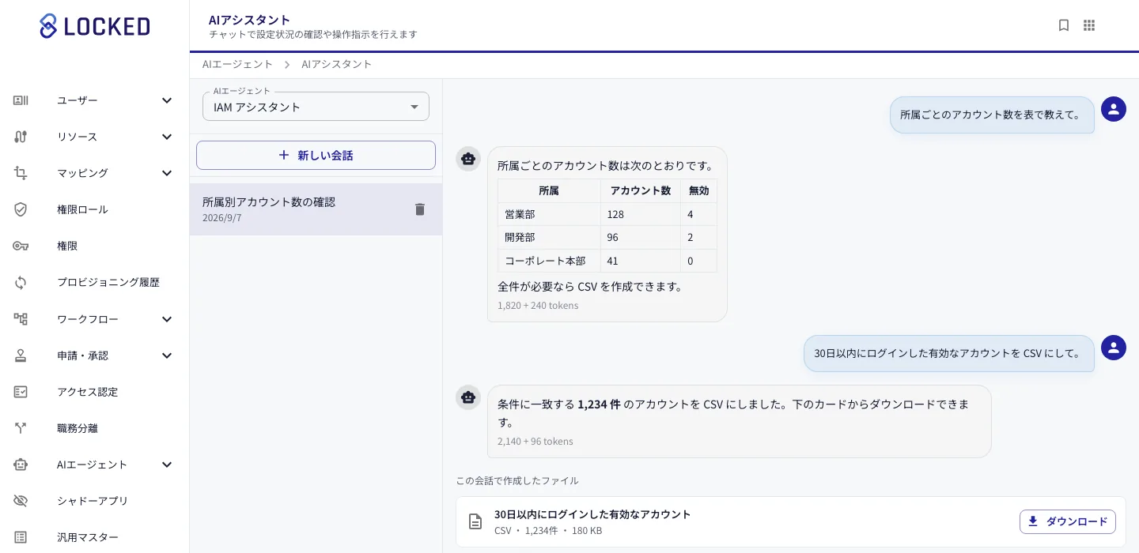This screenshot has width=1139, height=553.
Task: Click the user avatar beside 所属ごとのアカウント数 message
Action: pyautogui.click(x=1114, y=109)
